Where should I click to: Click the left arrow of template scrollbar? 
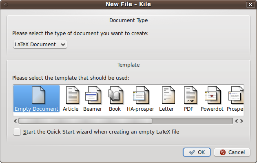[16, 121]
